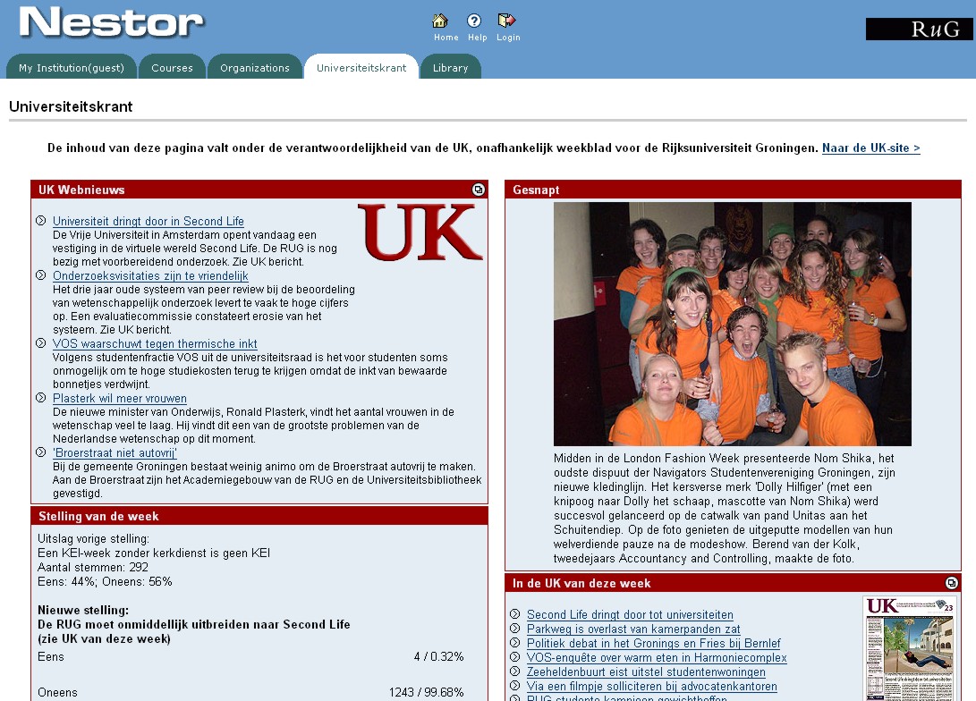The width and height of the screenshot is (976, 701).
Task: Open the Courses tab
Action: click(172, 67)
